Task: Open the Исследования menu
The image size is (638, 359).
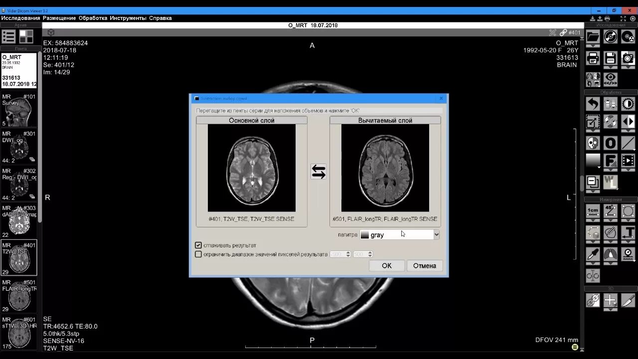Action: click(x=20, y=18)
